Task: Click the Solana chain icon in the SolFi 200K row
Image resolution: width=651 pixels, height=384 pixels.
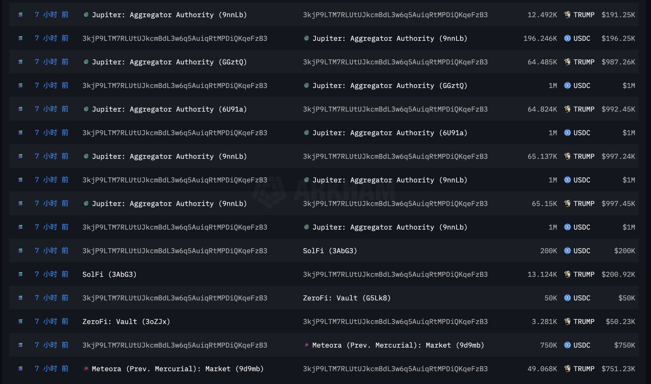Action: point(20,251)
